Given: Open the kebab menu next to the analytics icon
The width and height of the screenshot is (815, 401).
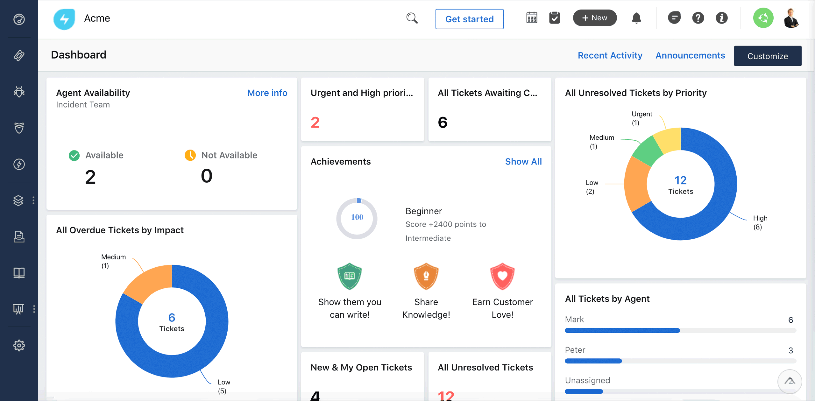Looking at the screenshot, I should coord(34,309).
